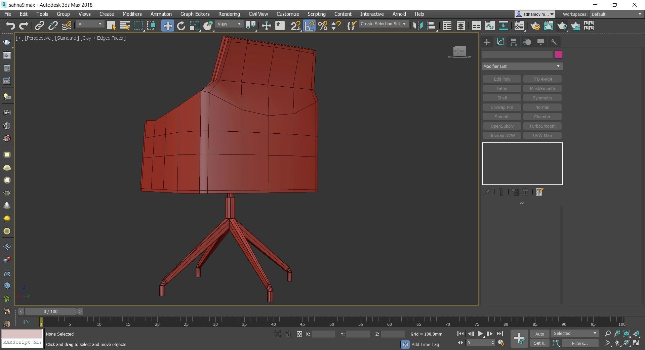This screenshot has width=645, height=350.
Task: Open the Create command panel tab
Action: pyautogui.click(x=487, y=42)
